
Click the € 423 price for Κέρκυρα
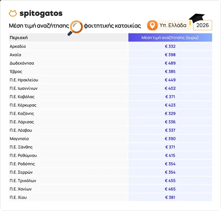(170, 105)
